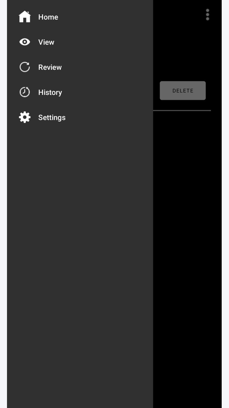Tap dimmed area right of DELETE button
Image resolution: width=229 pixels, height=408 pixels.
pos(214,91)
